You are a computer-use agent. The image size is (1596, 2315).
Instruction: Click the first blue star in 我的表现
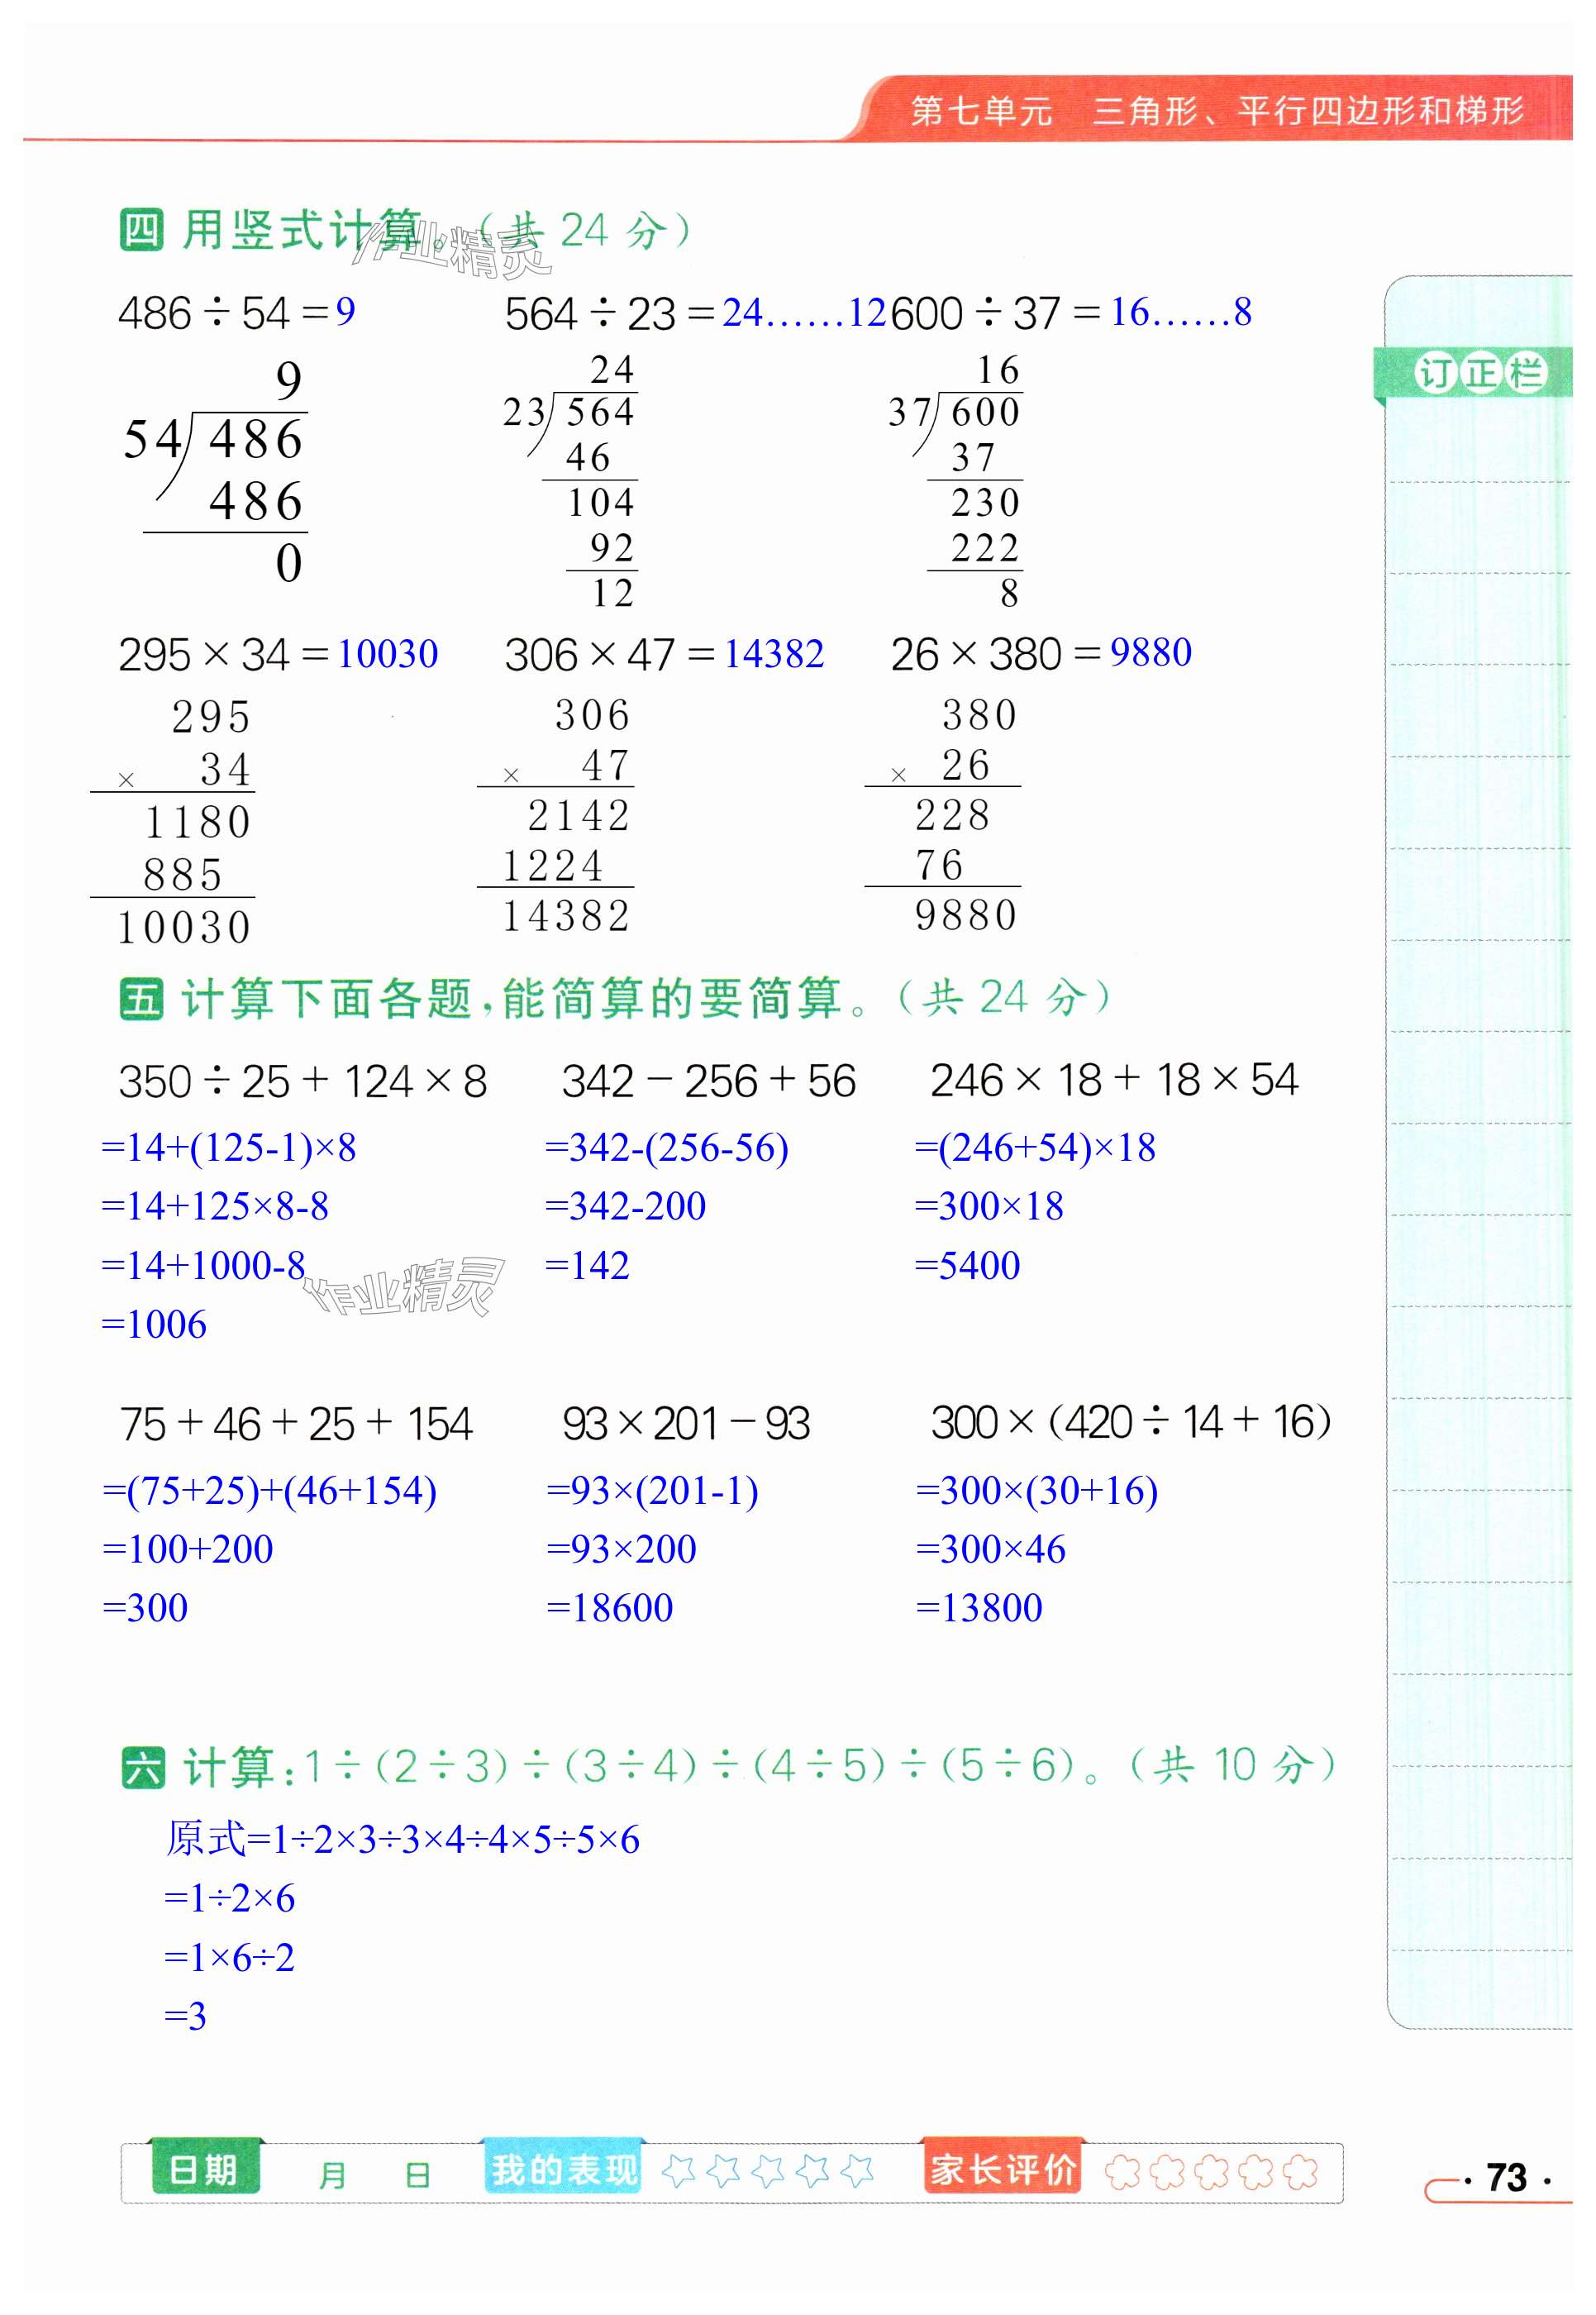680,2170
